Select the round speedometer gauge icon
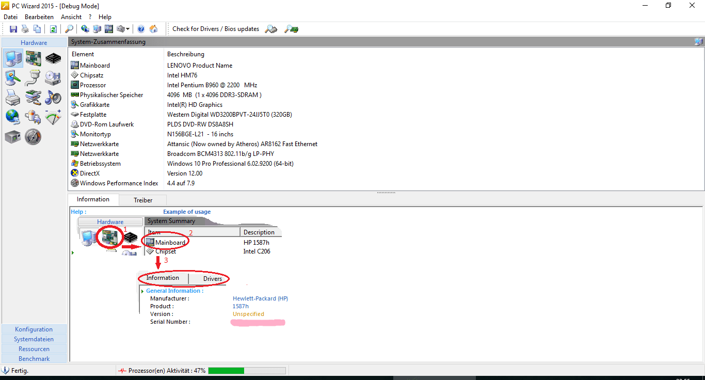The width and height of the screenshot is (705, 380). pos(33,137)
